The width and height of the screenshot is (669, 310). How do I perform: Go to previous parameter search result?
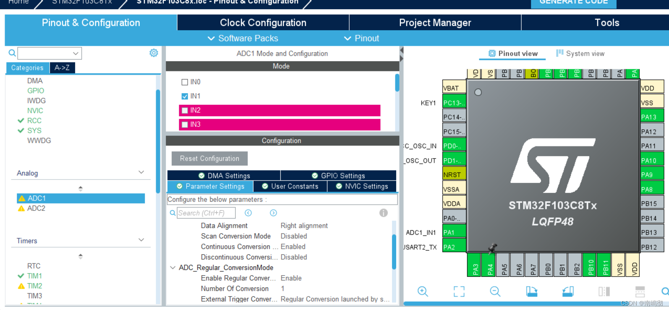point(248,213)
